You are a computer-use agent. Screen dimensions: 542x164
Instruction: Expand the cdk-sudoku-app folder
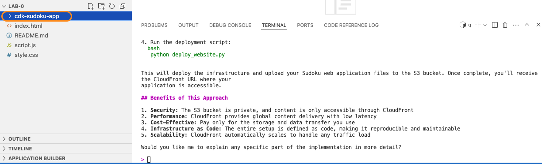pyautogui.click(x=66, y=16)
